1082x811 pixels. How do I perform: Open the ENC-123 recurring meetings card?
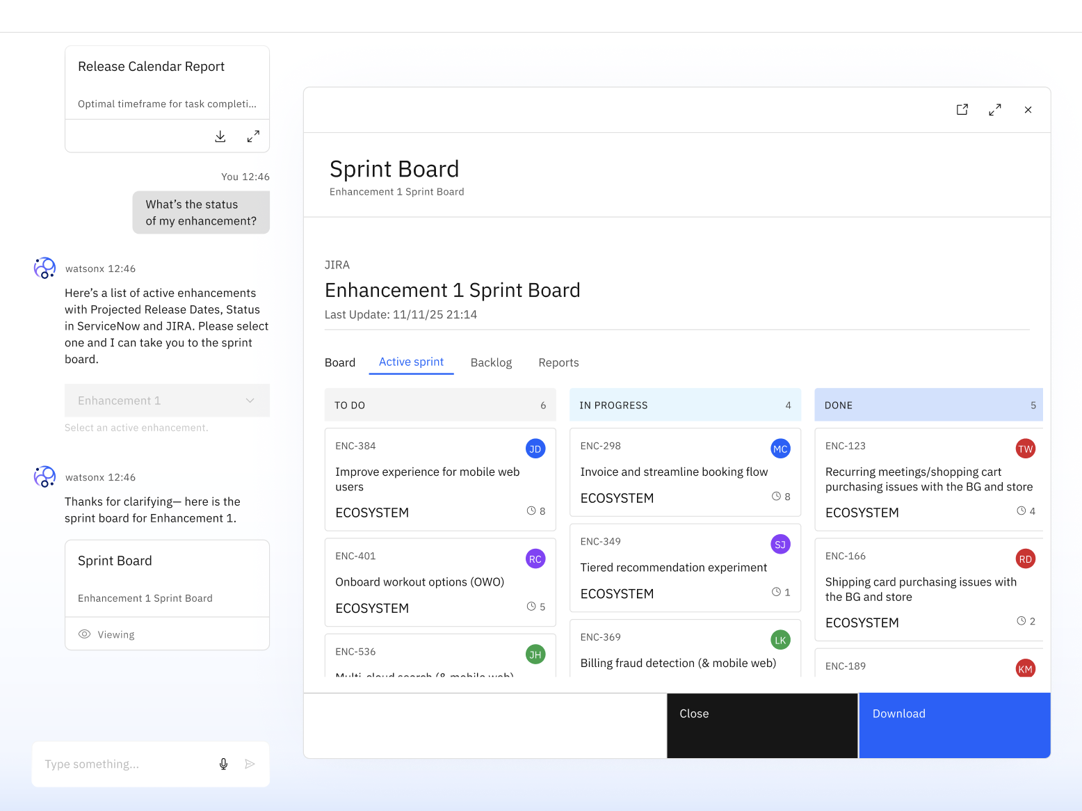(x=929, y=479)
